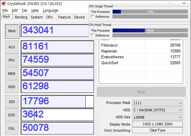
Task: Click the Multi Thread This Processor bar 6526
Action: point(150,31)
